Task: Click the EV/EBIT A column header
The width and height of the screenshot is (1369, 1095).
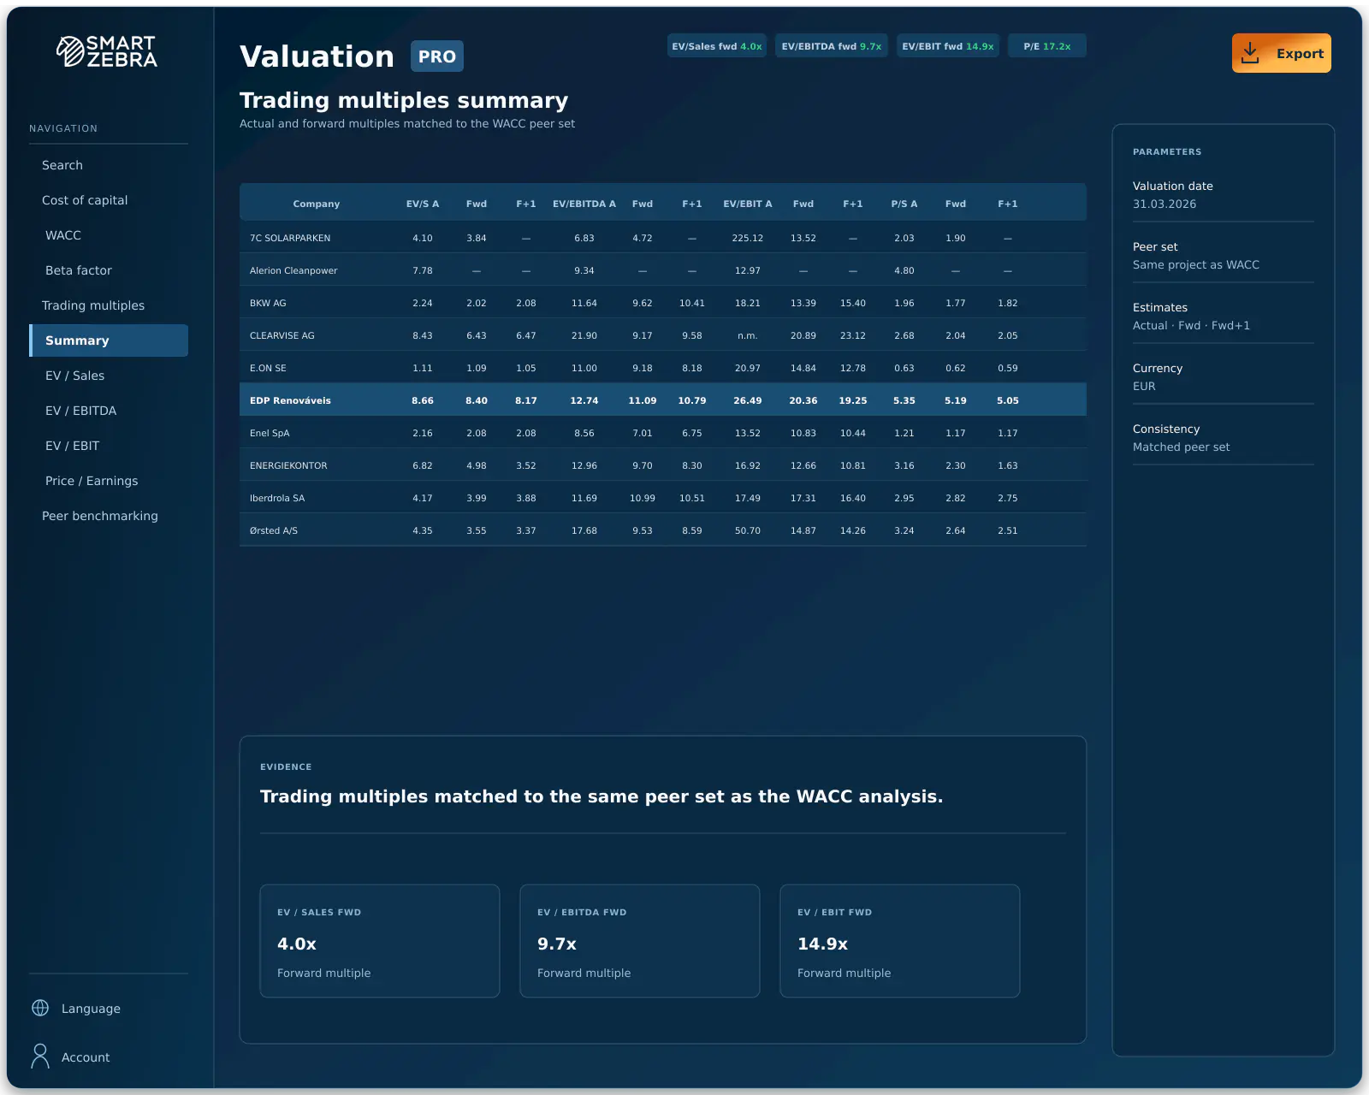Action: (748, 204)
